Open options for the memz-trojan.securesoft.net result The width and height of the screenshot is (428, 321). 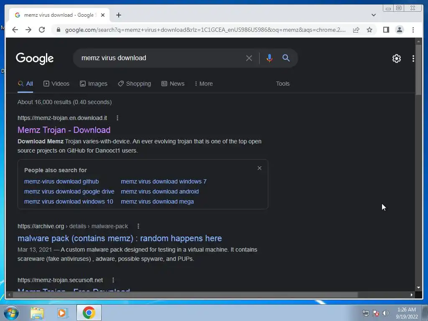tap(113, 280)
